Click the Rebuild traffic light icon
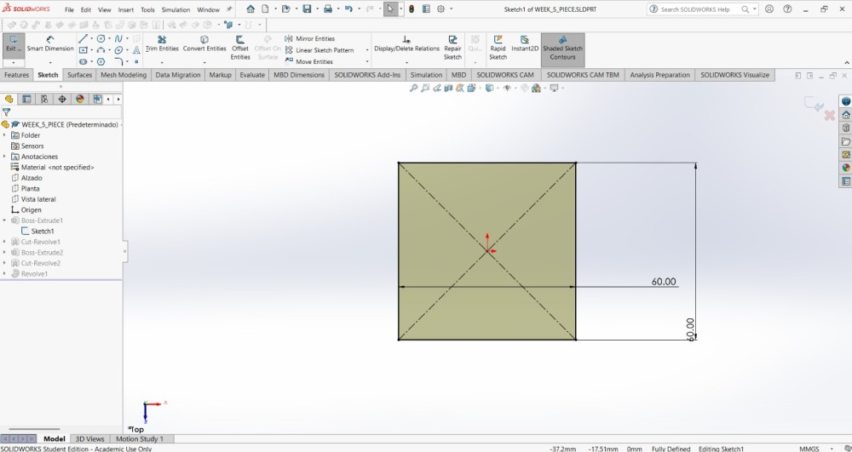Screen dimensions: 852x452 (x=412, y=9)
